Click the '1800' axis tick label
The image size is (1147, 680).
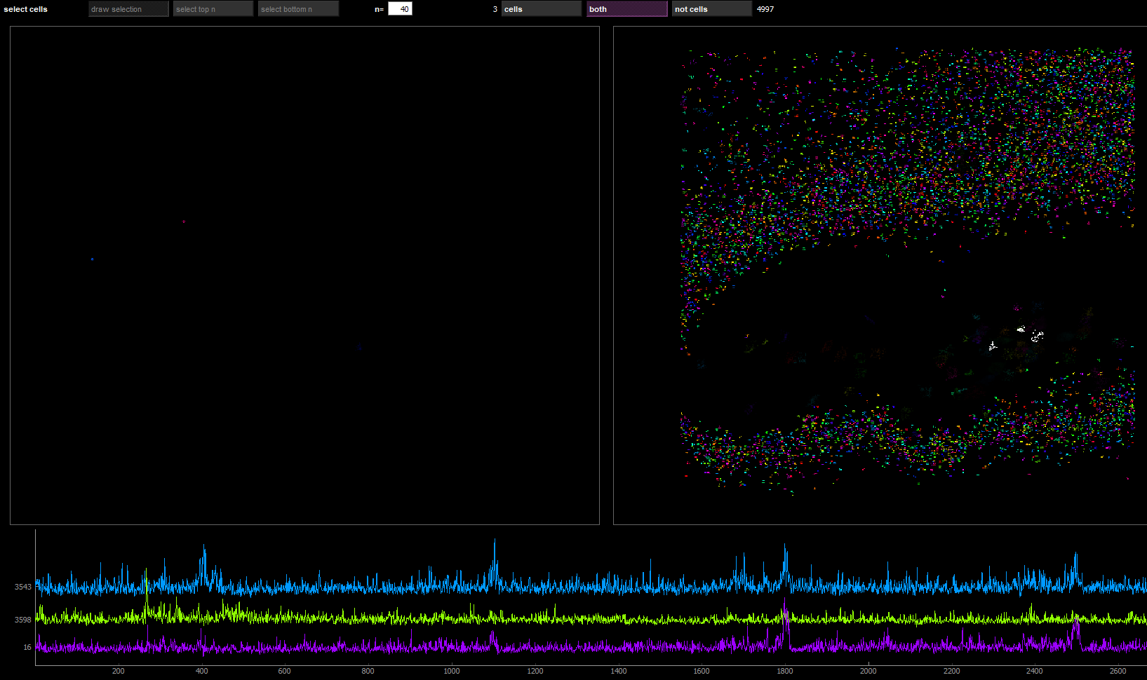(785, 671)
